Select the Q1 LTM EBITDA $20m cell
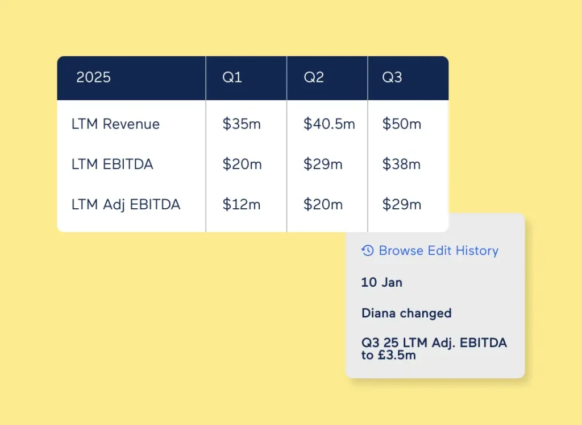The image size is (582, 425). point(242,164)
